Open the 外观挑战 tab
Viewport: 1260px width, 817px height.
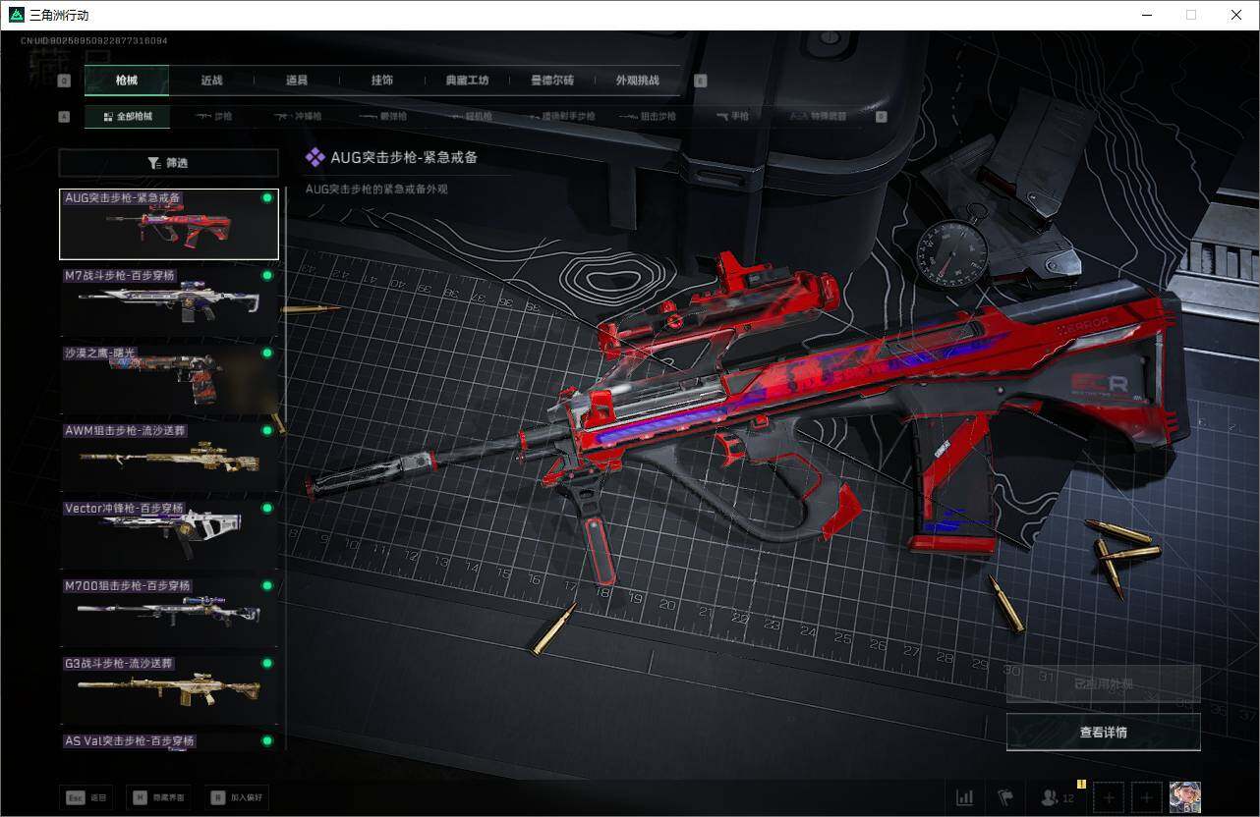point(637,81)
